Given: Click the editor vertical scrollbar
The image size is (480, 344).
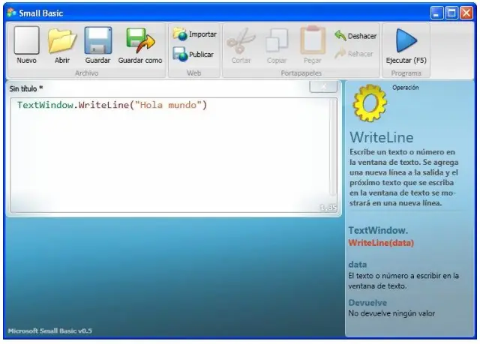Looking at the screenshot, I should click(x=333, y=148).
